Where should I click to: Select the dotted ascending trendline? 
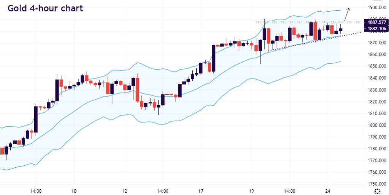click(304, 41)
